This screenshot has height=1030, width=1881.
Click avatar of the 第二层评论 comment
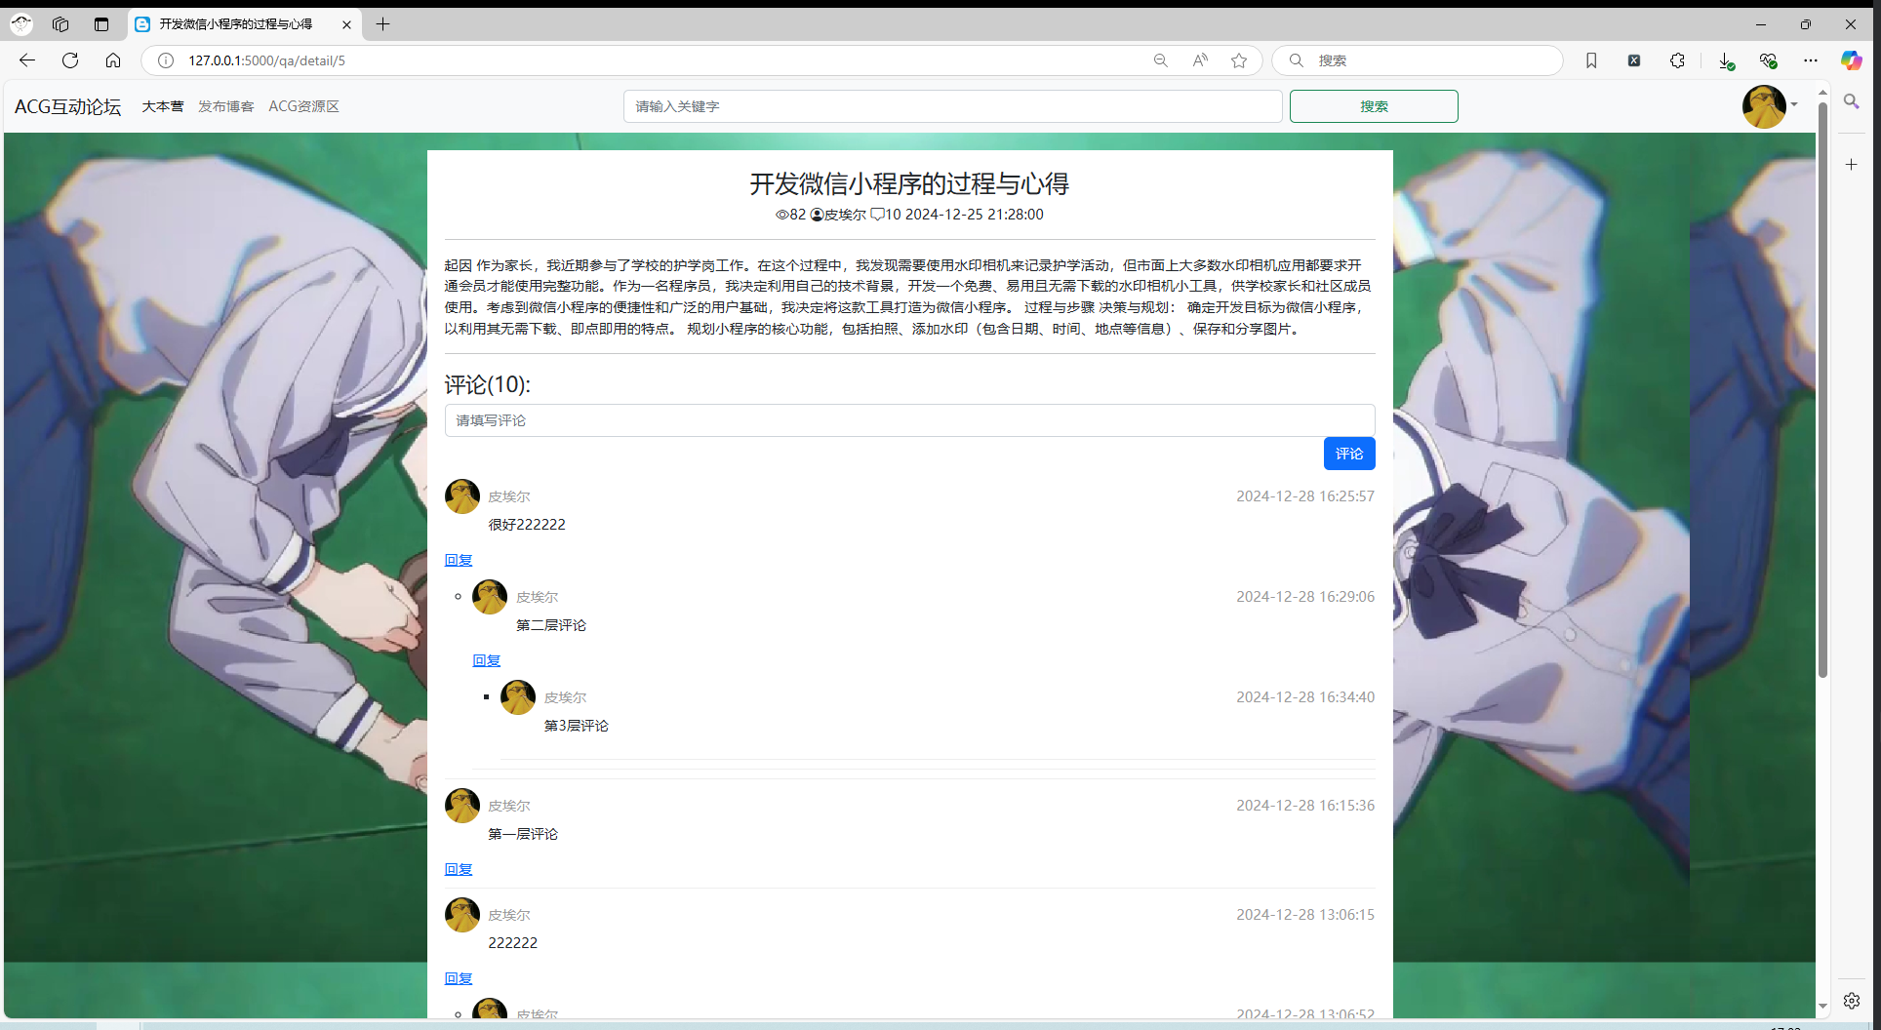[490, 597]
